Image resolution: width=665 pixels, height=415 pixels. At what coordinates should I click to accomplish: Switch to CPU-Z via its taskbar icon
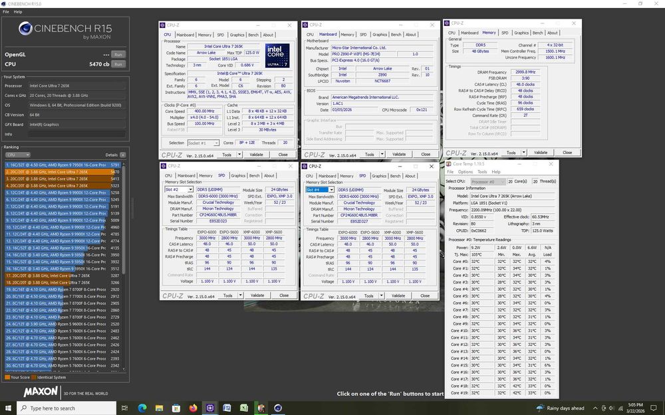210,408
